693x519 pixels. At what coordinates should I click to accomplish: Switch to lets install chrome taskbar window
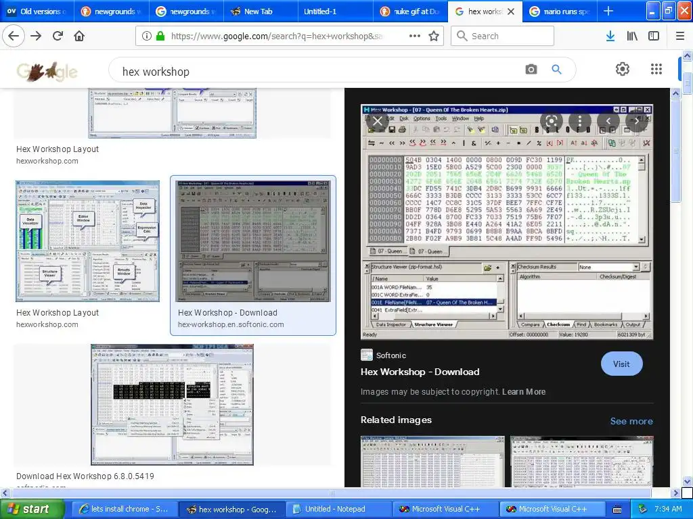[x=124, y=509]
